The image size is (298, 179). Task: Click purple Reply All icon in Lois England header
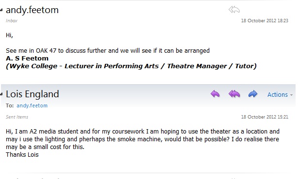(x=234, y=94)
